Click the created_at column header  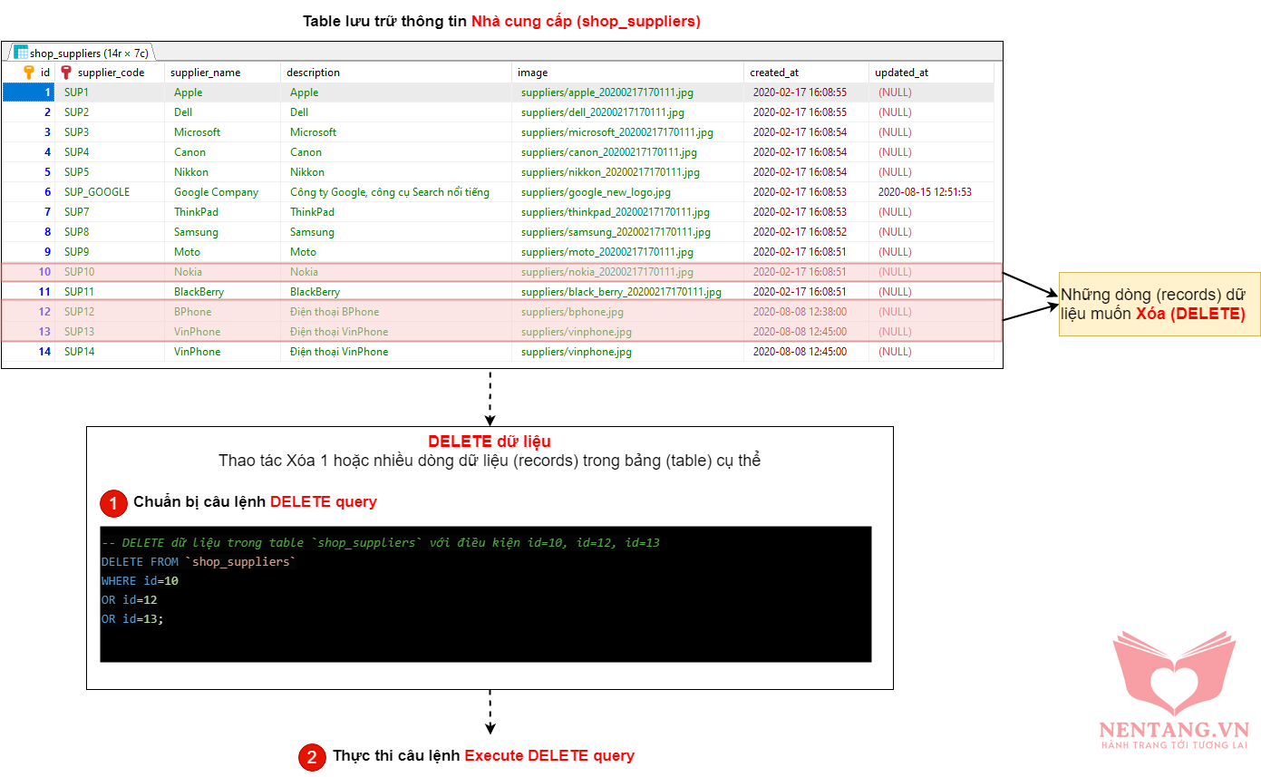coord(774,73)
